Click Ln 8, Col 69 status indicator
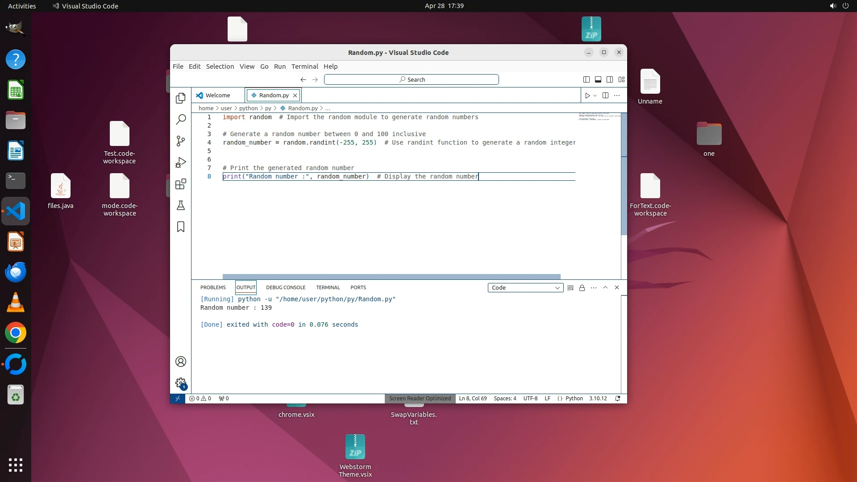The height and width of the screenshot is (482, 857). [473, 399]
